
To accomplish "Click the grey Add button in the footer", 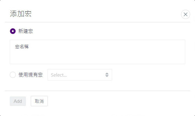I will click(18, 101).
